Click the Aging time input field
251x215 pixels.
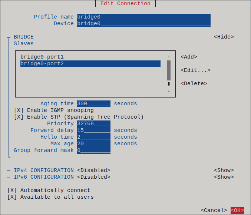(93, 104)
